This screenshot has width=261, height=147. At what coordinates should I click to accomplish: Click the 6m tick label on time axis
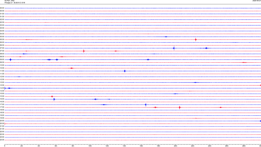pos(56,146)
